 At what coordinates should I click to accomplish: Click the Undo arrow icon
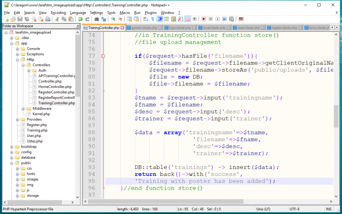point(80,19)
